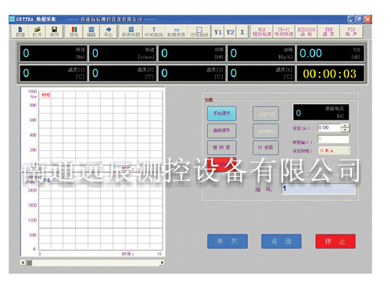Click the temperature [3] readout display
This screenshot has height=283, width=391.
click(x=192, y=73)
